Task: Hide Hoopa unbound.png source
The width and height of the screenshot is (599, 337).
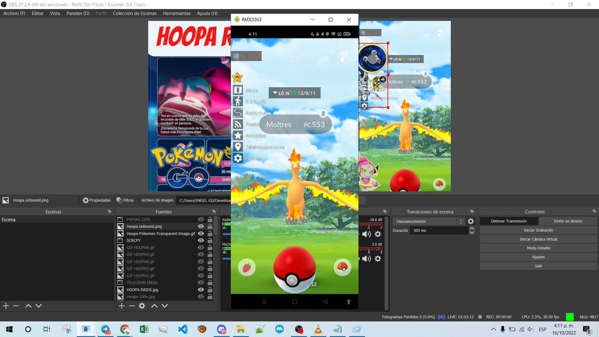Action: coord(201,226)
